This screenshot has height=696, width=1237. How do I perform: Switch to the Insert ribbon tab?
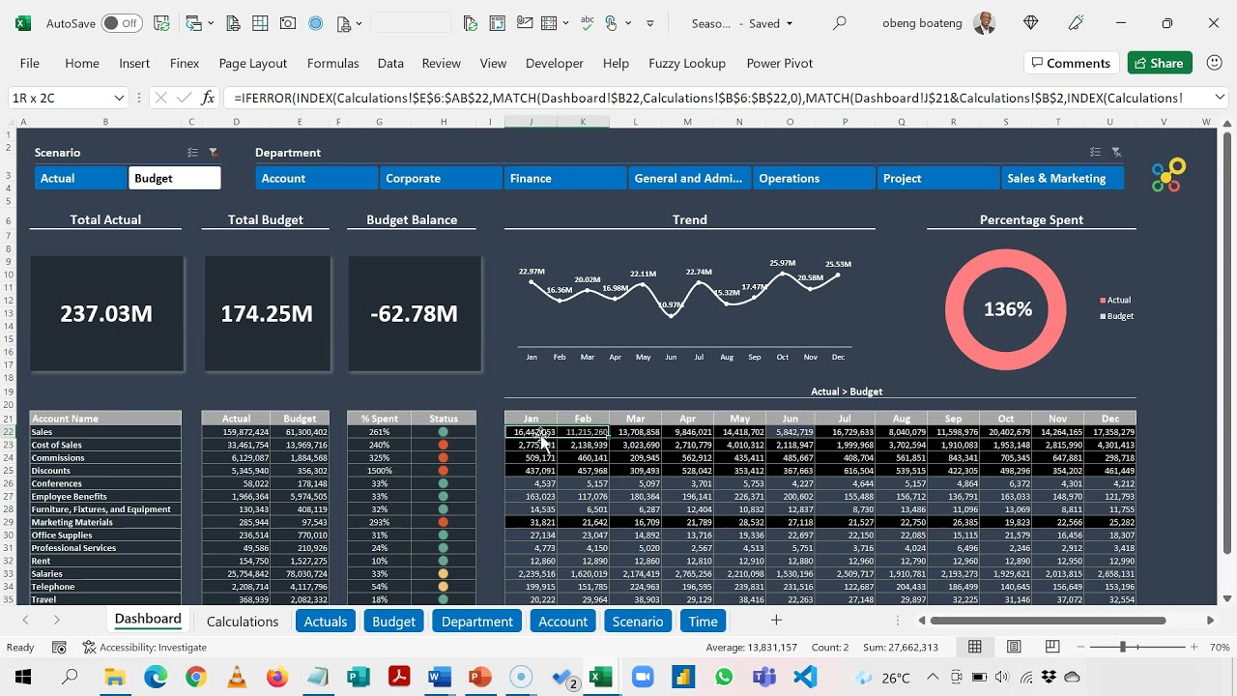point(134,63)
